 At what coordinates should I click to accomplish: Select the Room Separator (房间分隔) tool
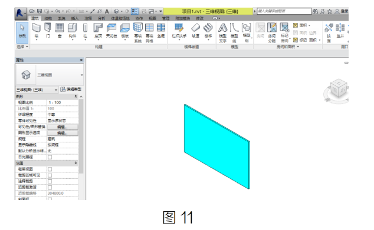click(x=272, y=32)
